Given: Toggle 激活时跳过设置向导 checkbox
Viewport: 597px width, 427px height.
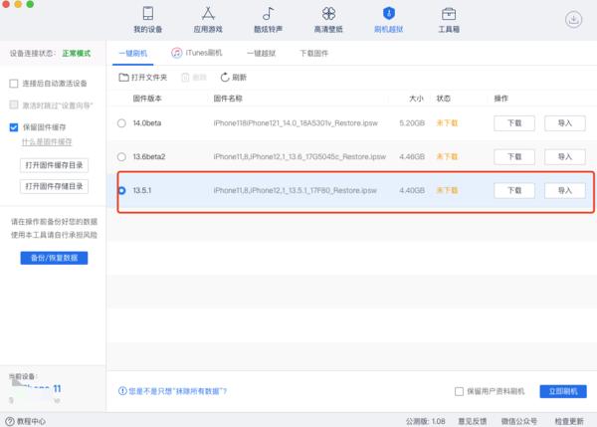Looking at the screenshot, I should pyautogui.click(x=14, y=105).
